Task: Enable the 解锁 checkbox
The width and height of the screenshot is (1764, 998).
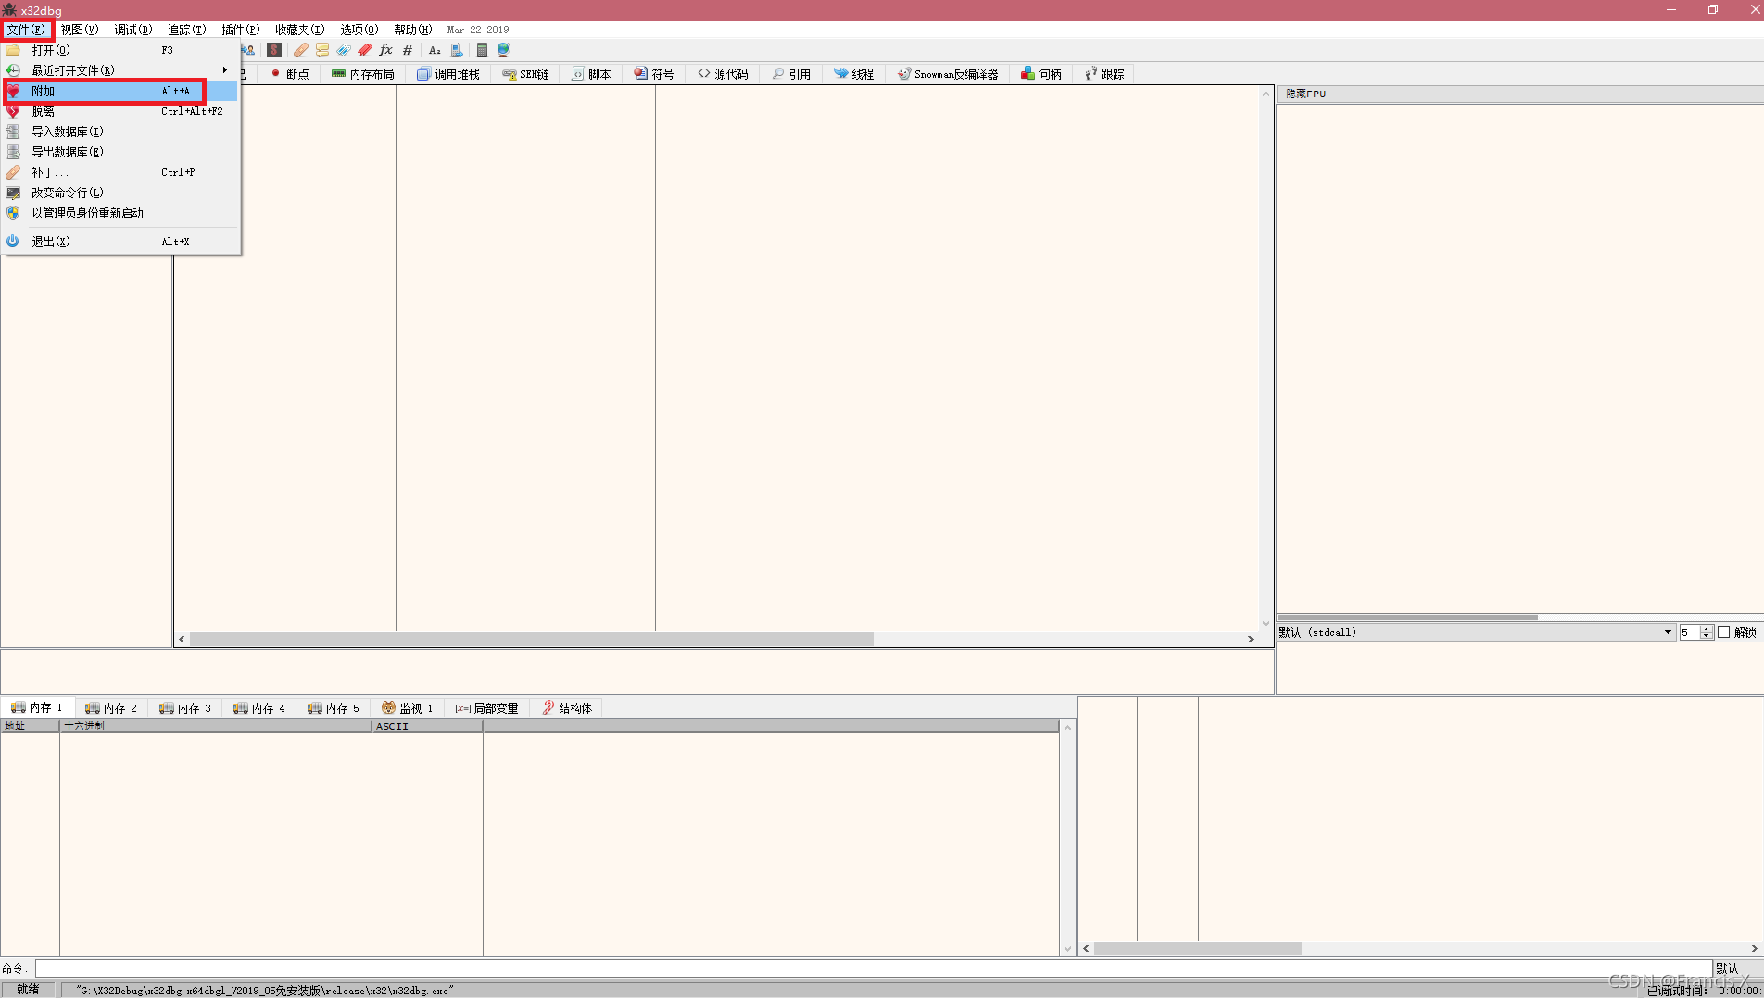Action: (1724, 632)
